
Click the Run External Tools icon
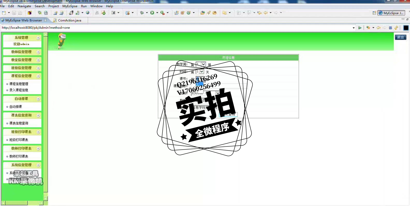click(162, 13)
